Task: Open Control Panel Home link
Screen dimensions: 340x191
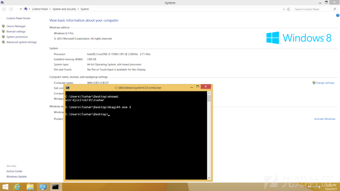Action: [x=18, y=18]
